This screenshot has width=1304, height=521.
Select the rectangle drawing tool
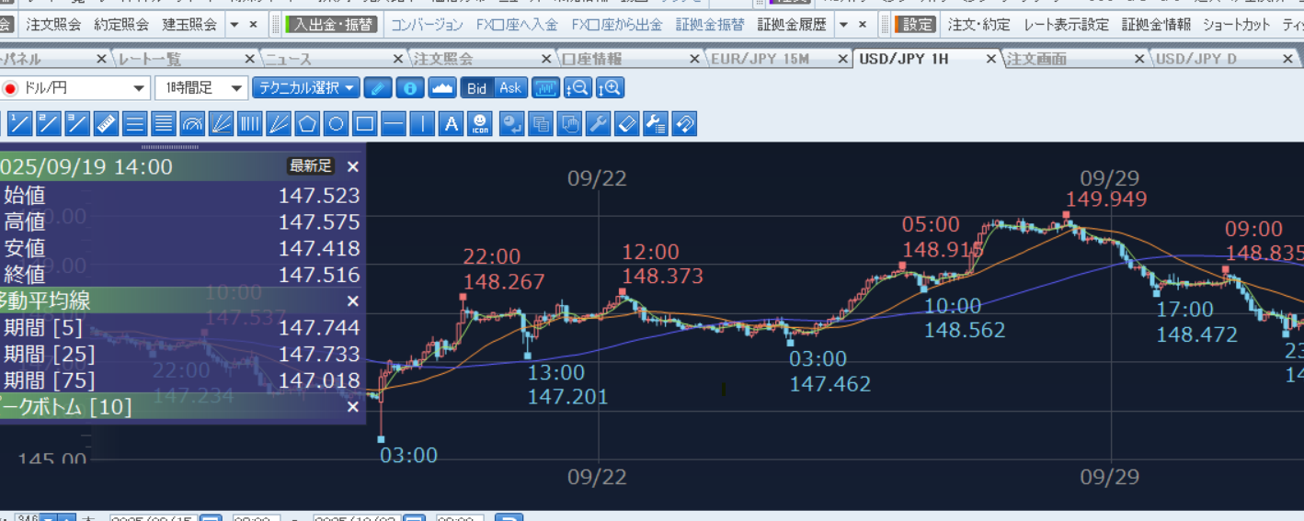365,124
